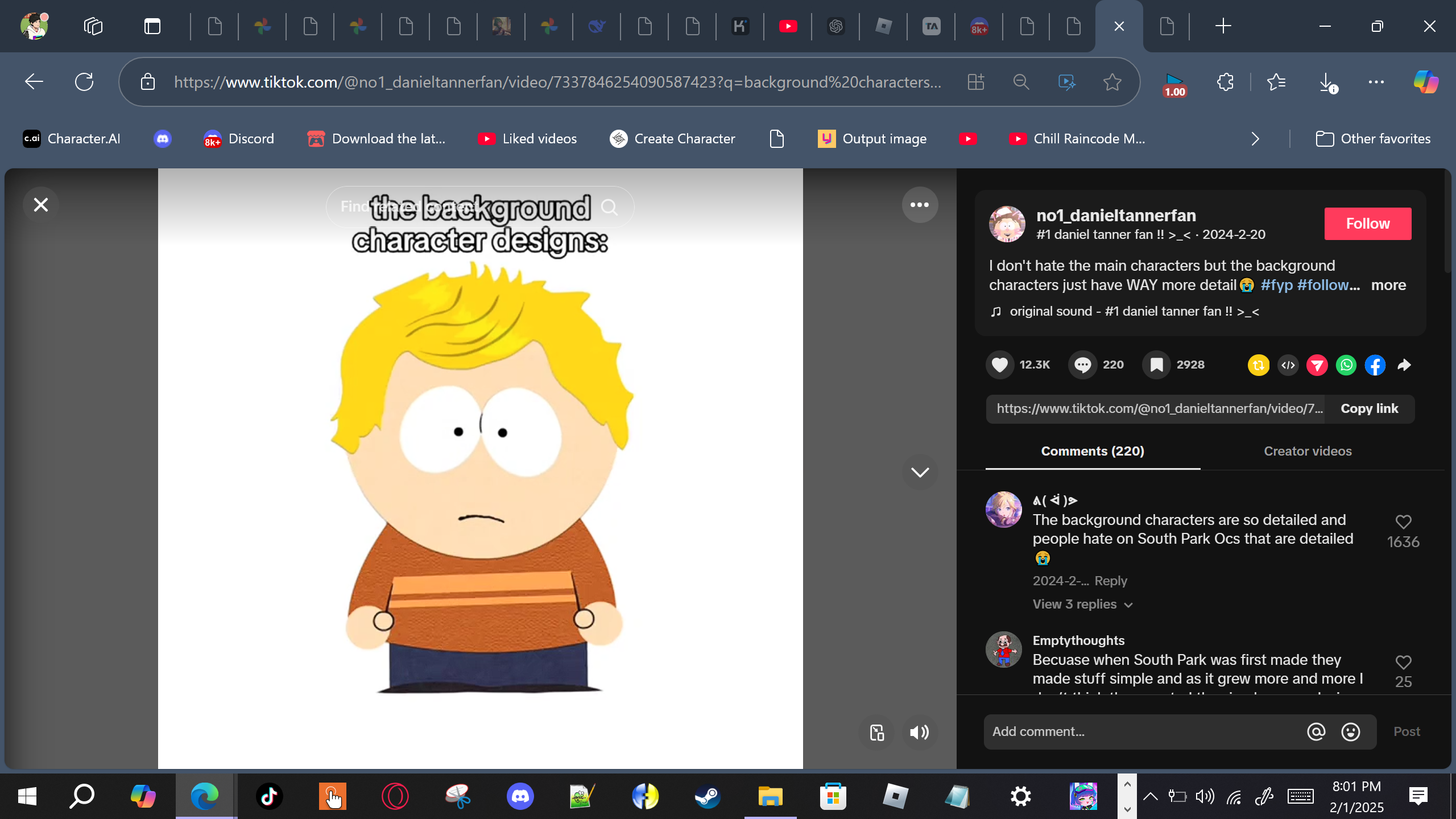Mute the video sound
The image size is (1456, 819).
(x=919, y=732)
